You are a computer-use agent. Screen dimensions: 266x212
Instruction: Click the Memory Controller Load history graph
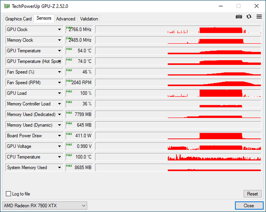178,104
